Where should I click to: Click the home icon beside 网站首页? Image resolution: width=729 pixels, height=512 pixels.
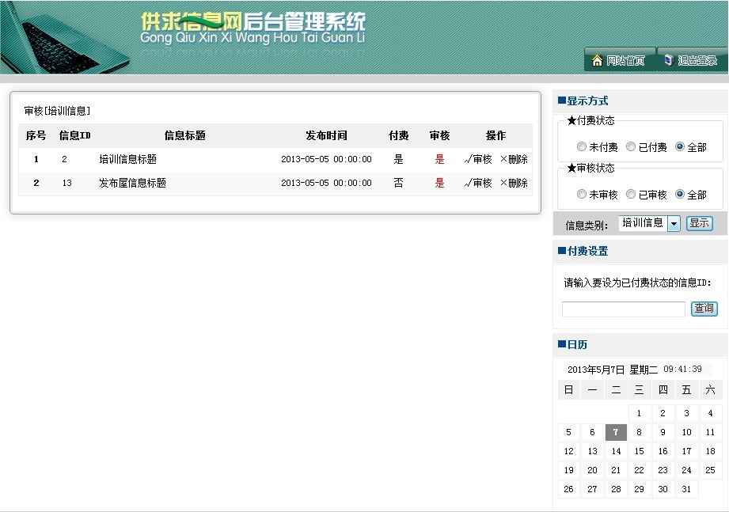[x=597, y=60]
